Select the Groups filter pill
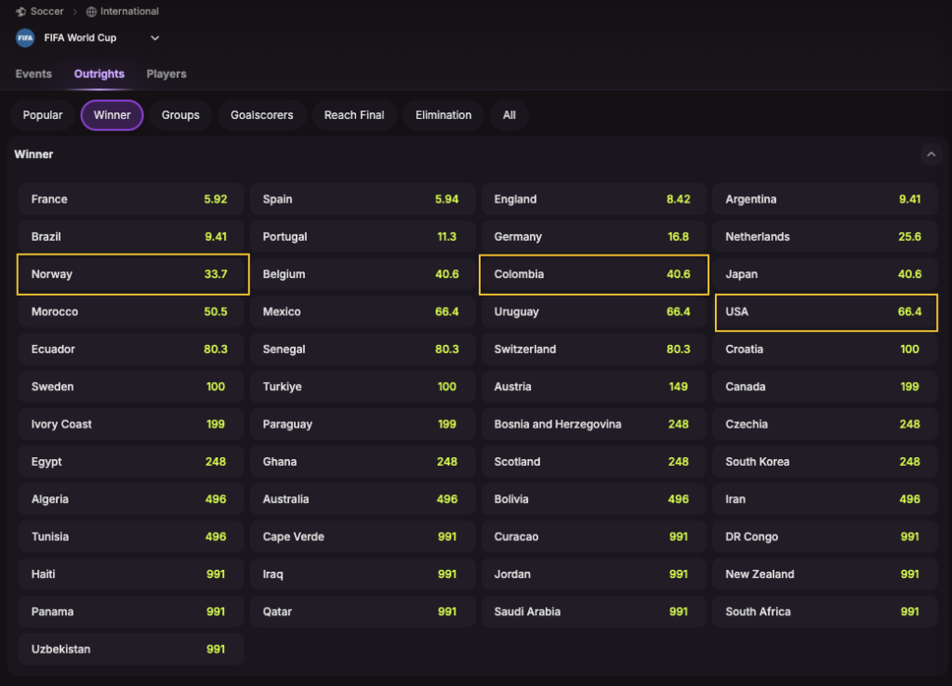952x686 pixels. pos(180,115)
